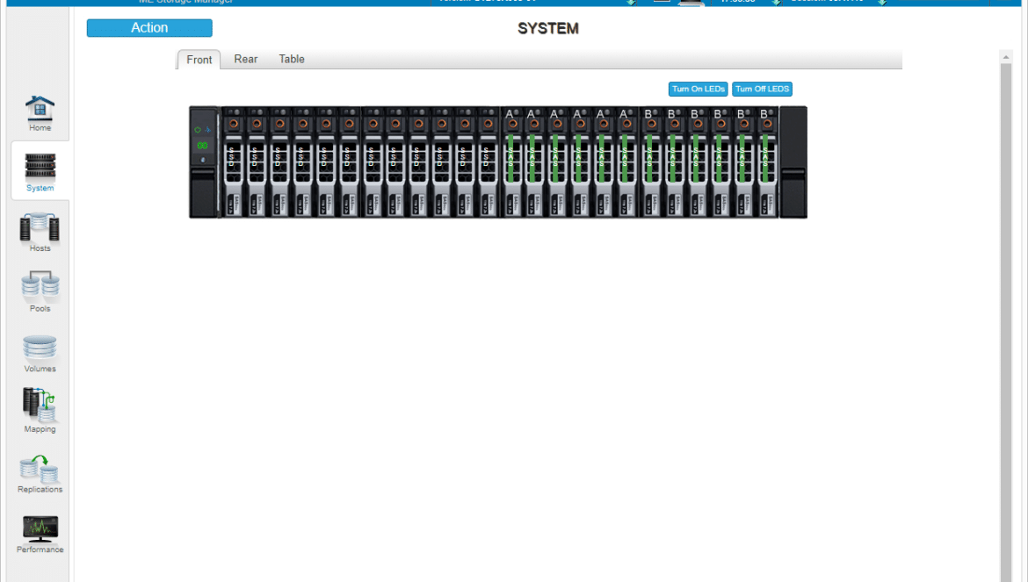The image size is (1028, 582).
Task: Click the Turn On LEDs button
Action: [x=699, y=89]
